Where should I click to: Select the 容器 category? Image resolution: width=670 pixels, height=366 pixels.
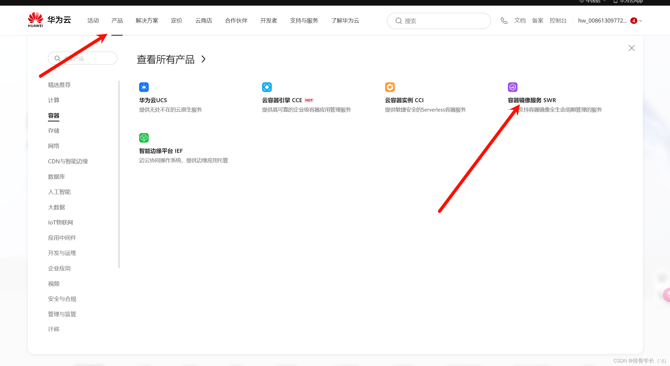click(54, 116)
